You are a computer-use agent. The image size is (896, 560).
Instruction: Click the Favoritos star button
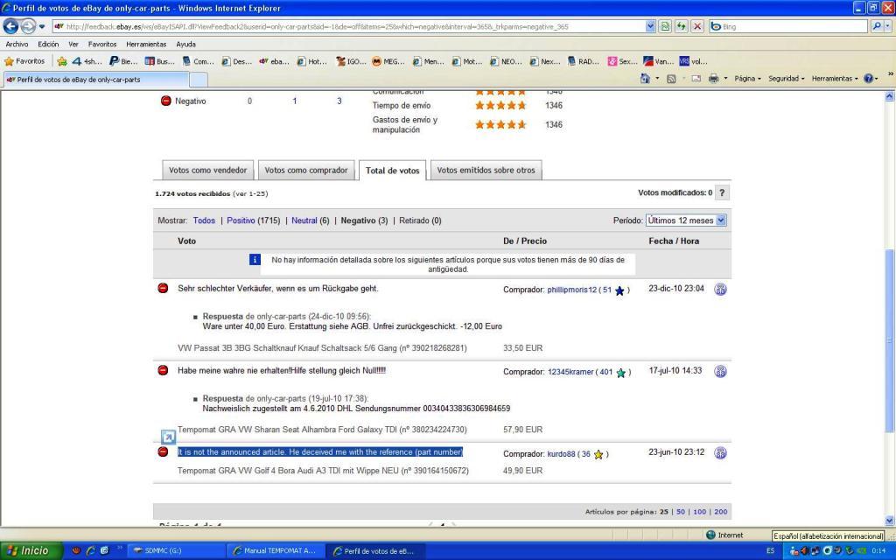click(24, 61)
